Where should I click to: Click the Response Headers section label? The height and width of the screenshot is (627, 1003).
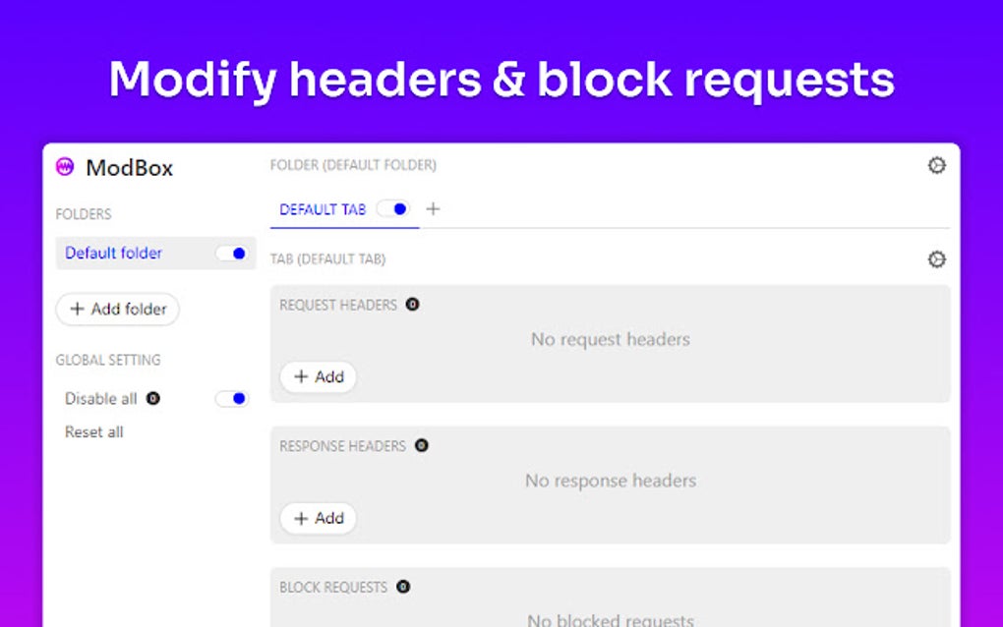pyautogui.click(x=342, y=446)
